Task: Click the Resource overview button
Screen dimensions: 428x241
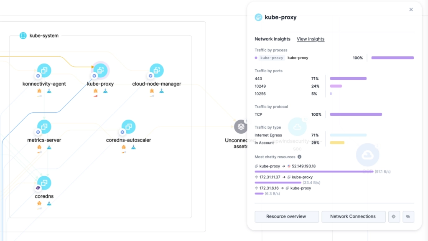Action: tap(287, 216)
